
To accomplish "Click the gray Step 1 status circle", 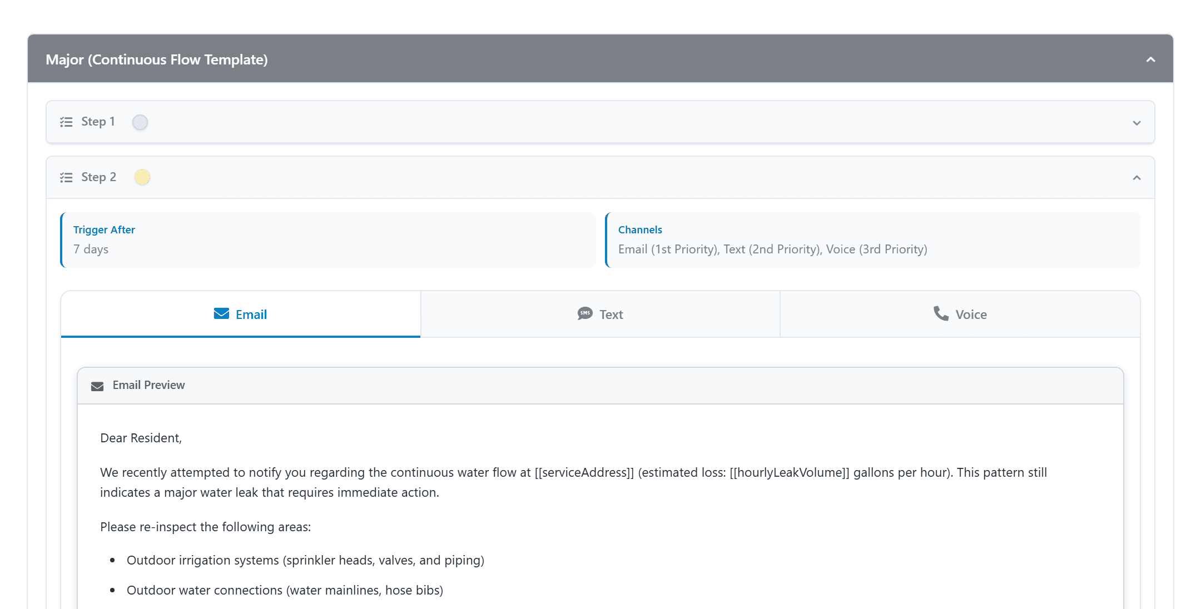I will click(x=140, y=122).
